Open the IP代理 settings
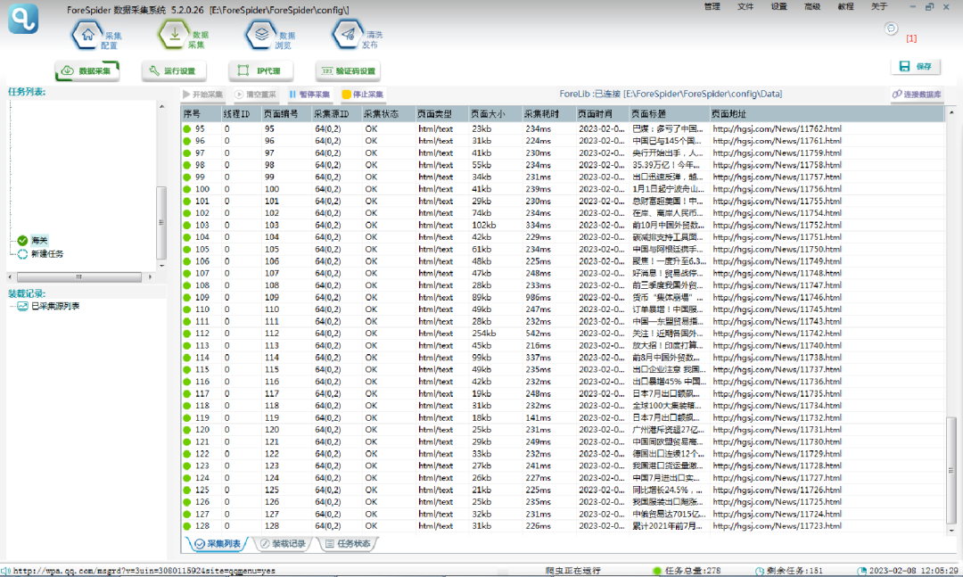Screen dimensions: 963x577 tap(261, 70)
